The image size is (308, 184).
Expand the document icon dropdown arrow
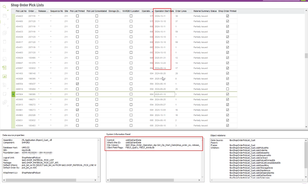pos(8,88)
